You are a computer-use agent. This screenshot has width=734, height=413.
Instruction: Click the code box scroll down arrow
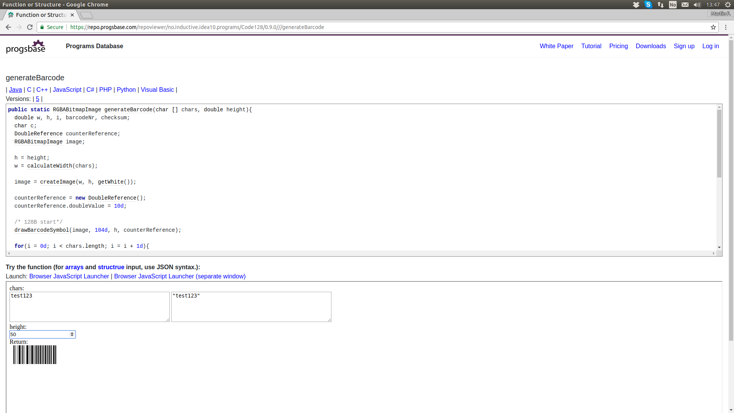point(719,247)
